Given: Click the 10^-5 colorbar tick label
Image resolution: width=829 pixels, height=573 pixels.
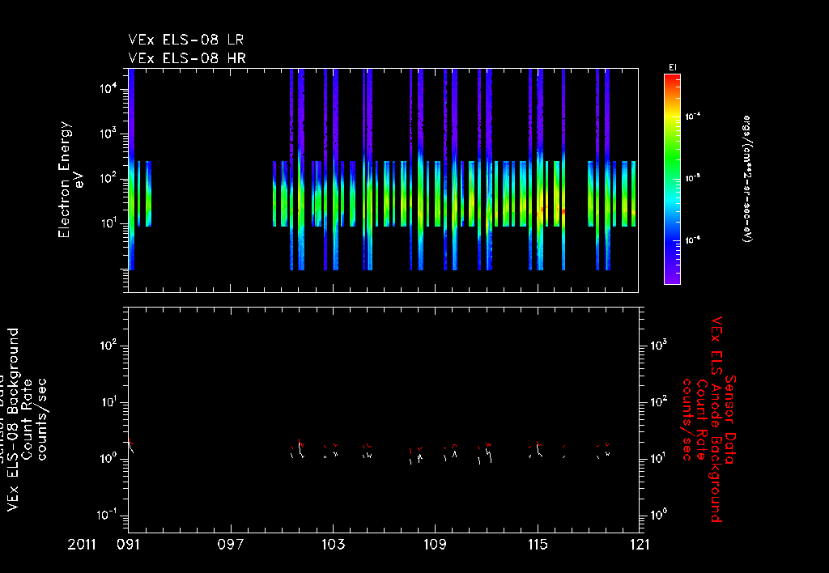Looking at the screenshot, I should coord(693,178).
